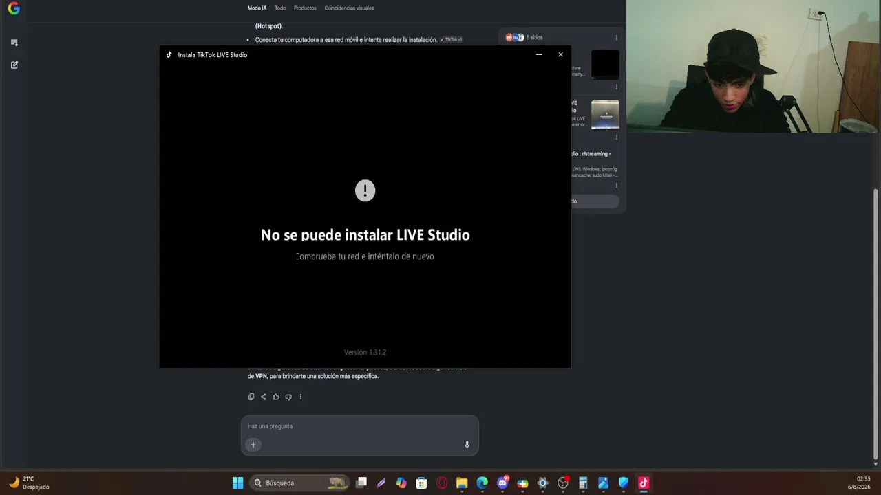Click the TikTok logo in the installer title bar
This screenshot has width=881, height=495.
169,54
